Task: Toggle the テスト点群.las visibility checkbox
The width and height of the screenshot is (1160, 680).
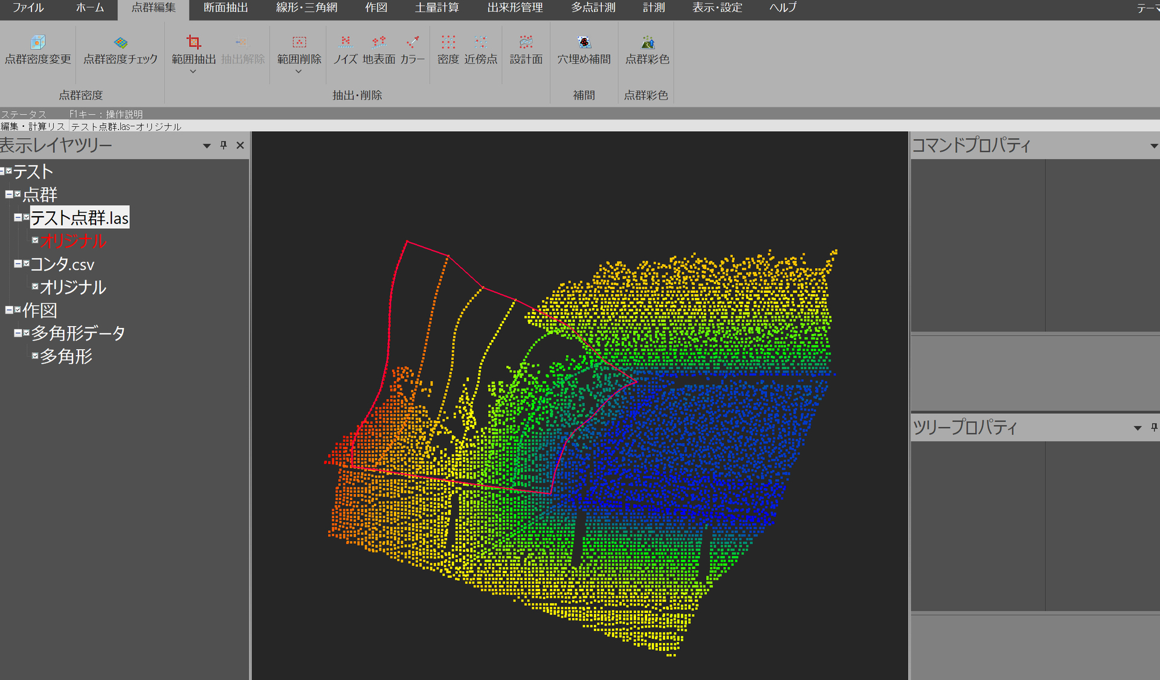Action: click(x=27, y=217)
